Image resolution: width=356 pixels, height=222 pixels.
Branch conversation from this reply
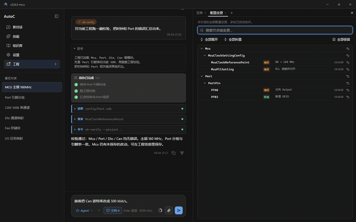(x=182, y=153)
